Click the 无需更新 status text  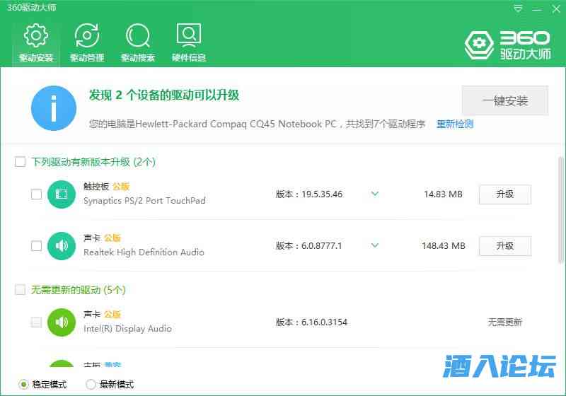click(x=505, y=322)
